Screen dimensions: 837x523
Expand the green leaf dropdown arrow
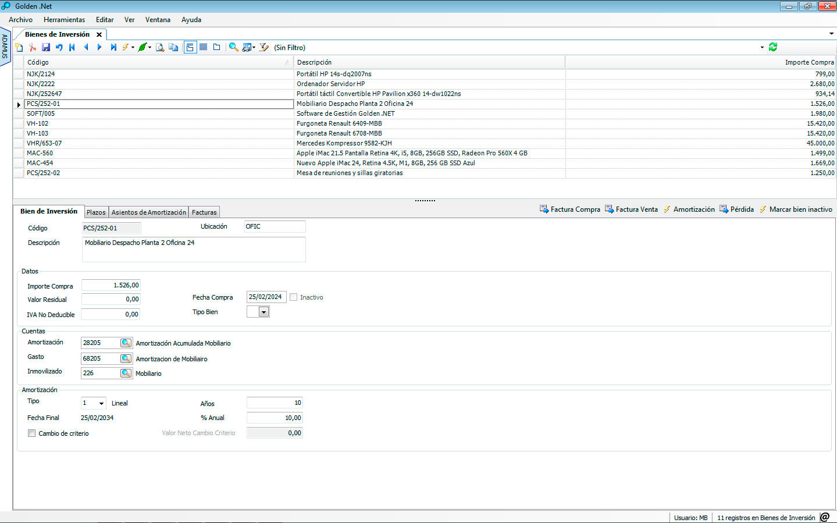pos(150,48)
